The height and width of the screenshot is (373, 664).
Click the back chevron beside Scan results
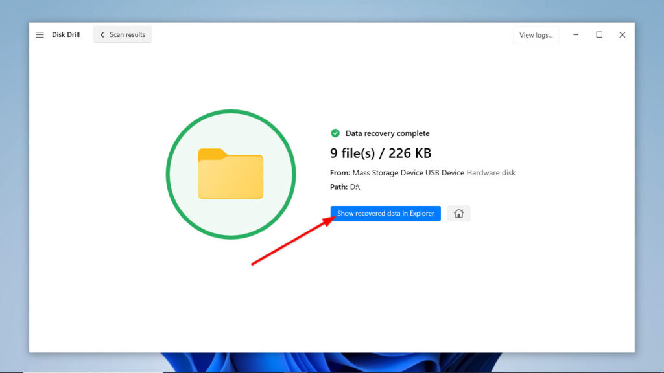coord(101,34)
